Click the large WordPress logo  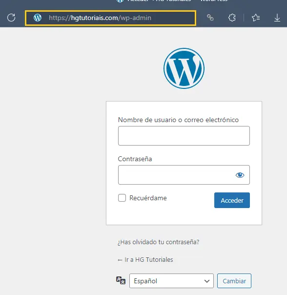[184, 68]
